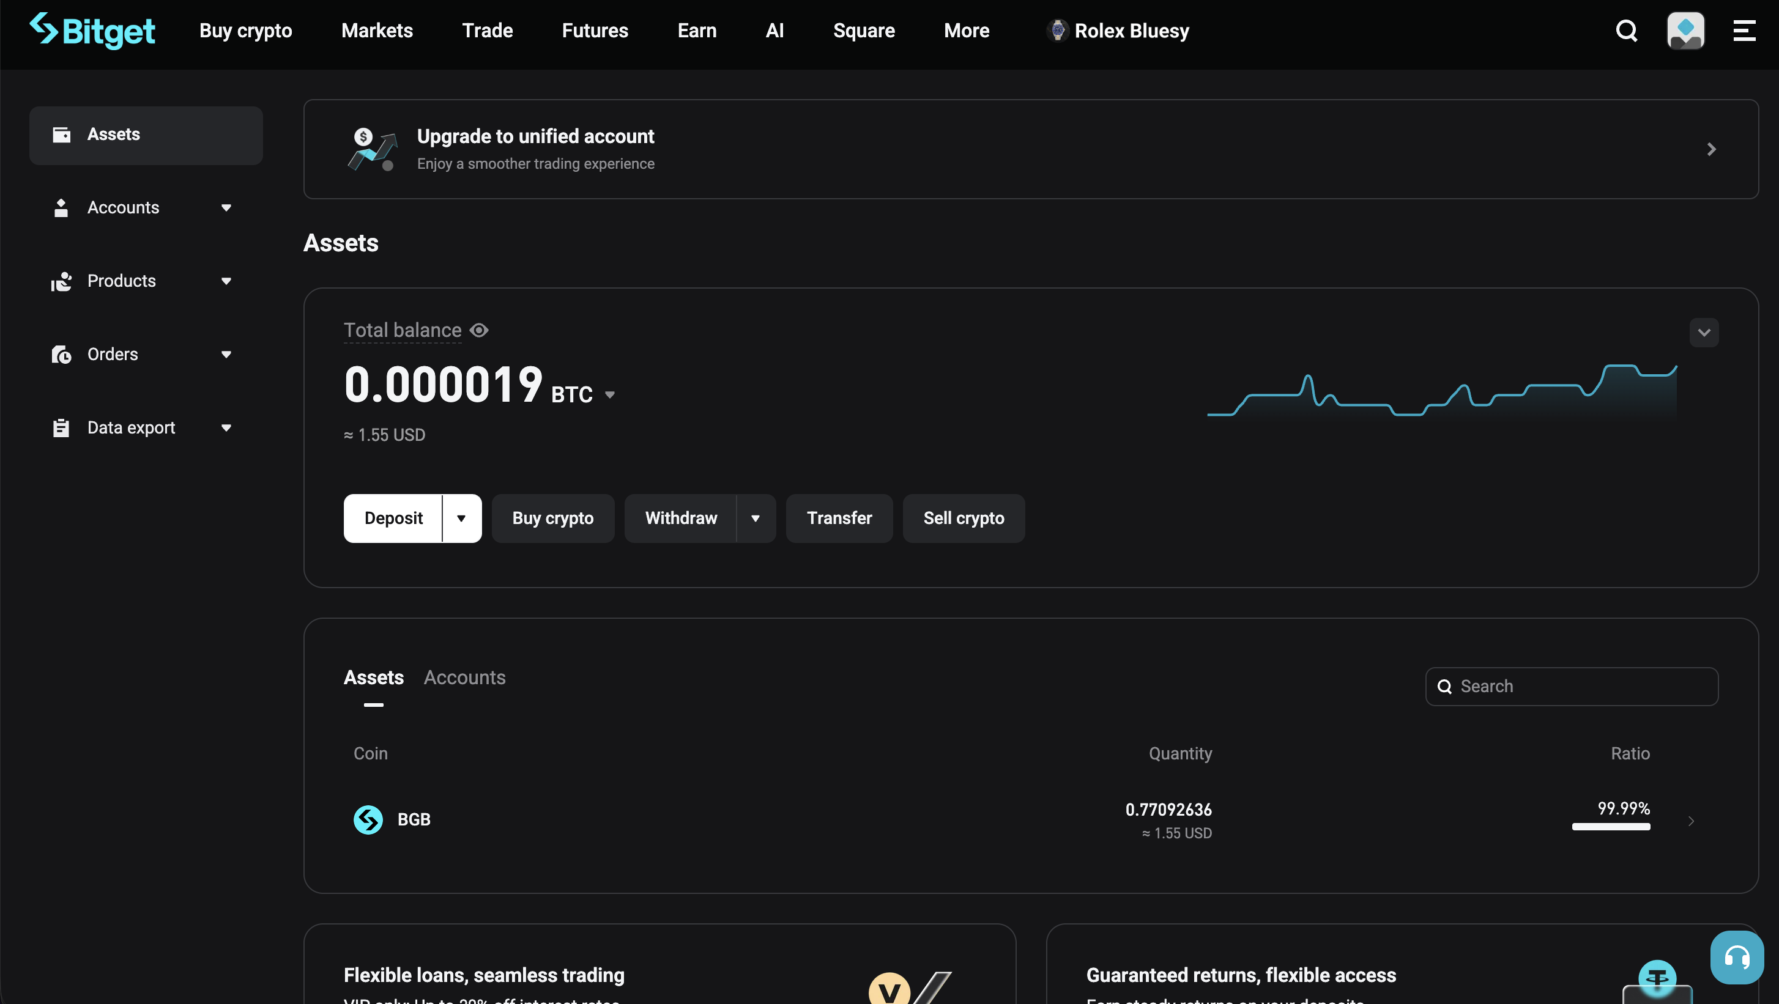The height and width of the screenshot is (1004, 1779).
Task: Click the Rolex watch icon beside Rolex Bluesy
Action: tap(1057, 31)
